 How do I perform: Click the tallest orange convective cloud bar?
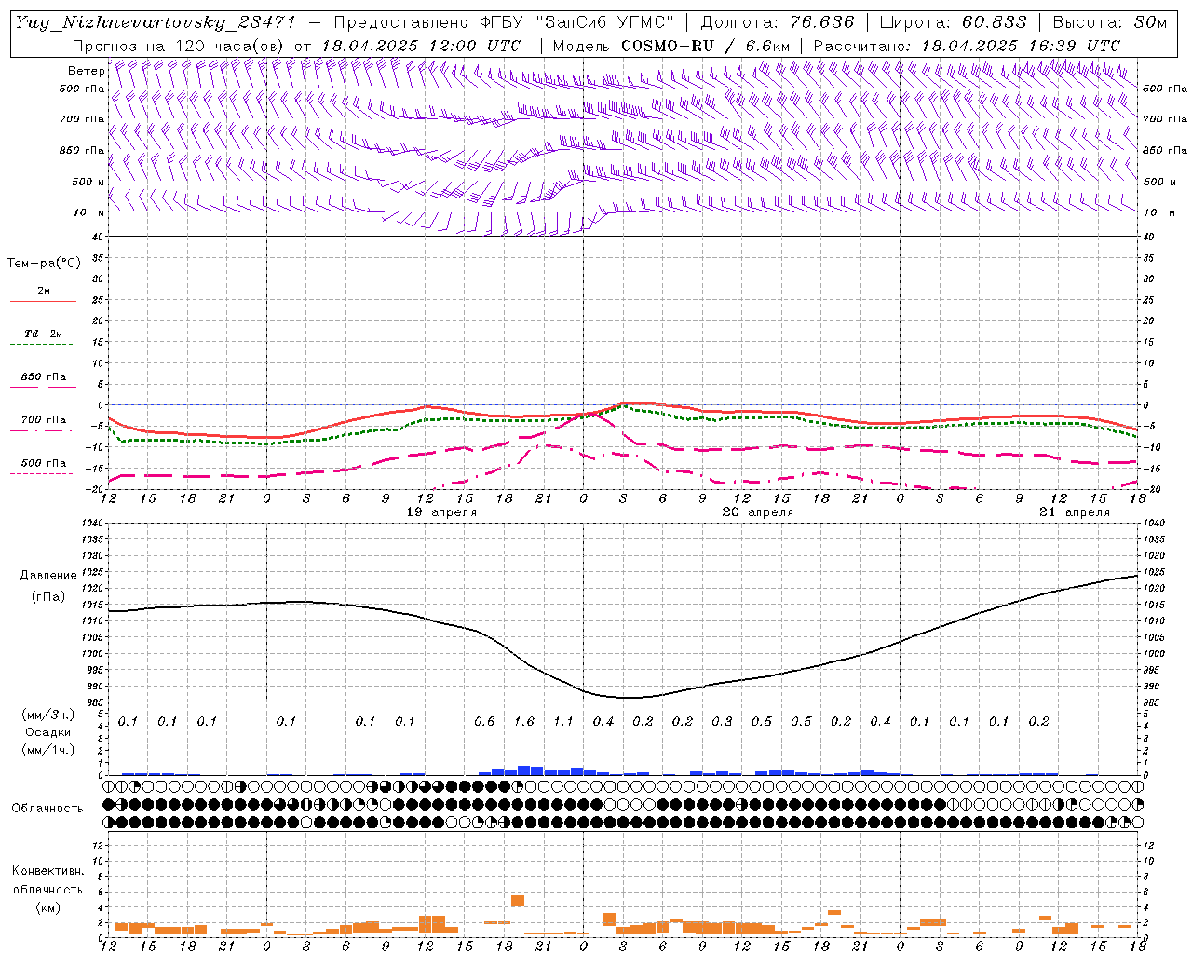point(518,900)
